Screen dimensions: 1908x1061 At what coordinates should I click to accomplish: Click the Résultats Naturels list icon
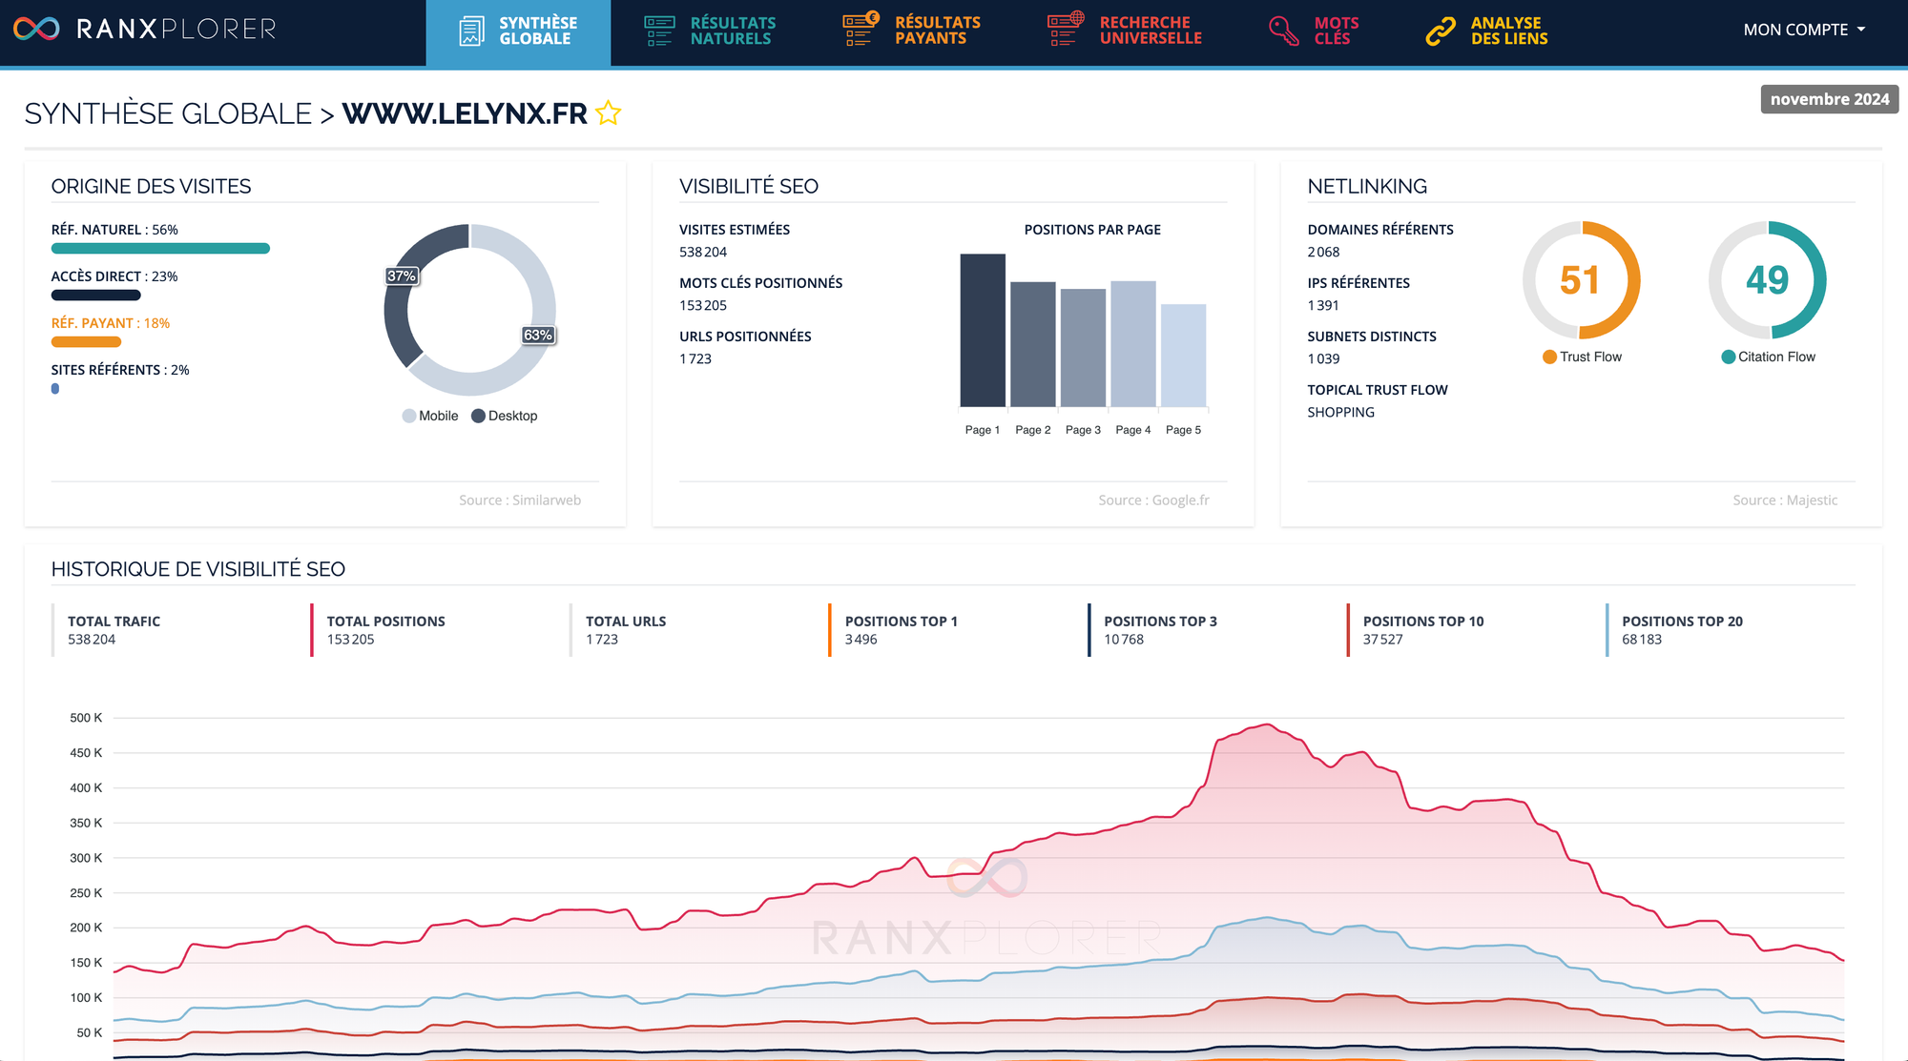click(658, 31)
